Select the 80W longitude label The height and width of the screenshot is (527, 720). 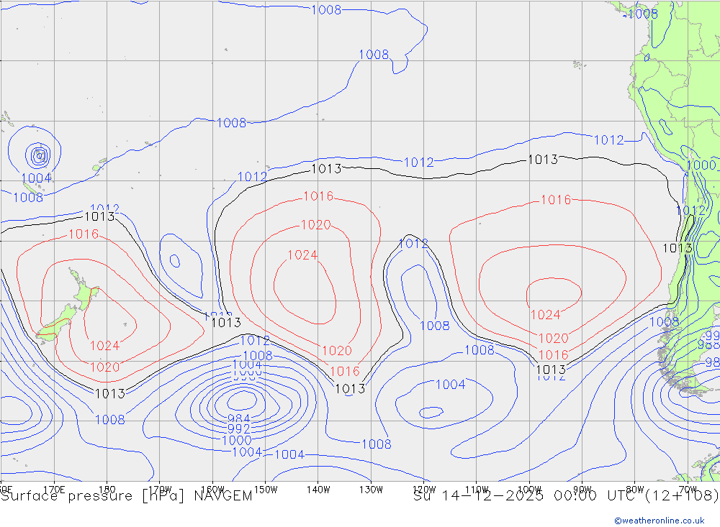634,490
